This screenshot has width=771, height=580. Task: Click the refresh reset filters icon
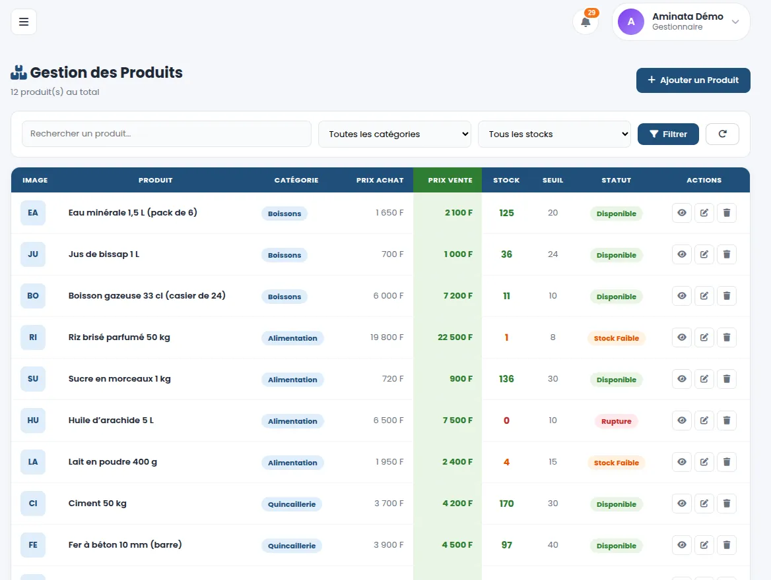722,134
